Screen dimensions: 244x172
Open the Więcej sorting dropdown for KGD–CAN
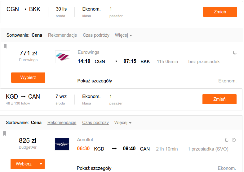click(x=123, y=123)
